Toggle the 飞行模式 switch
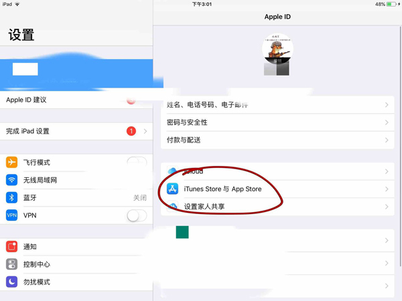402x301 pixels. [137, 162]
